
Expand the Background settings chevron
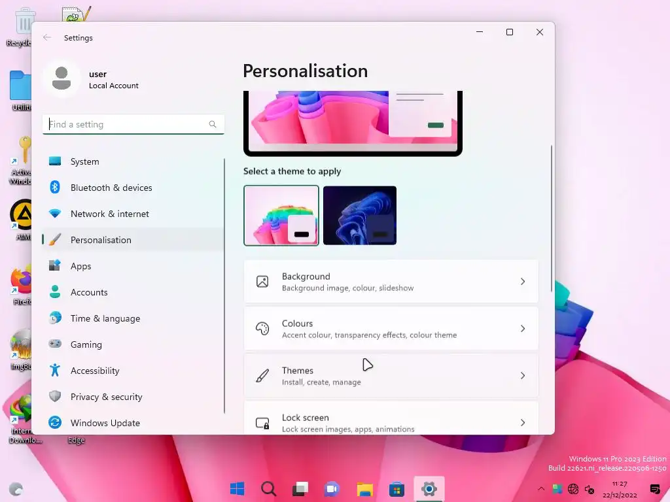[523, 281]
